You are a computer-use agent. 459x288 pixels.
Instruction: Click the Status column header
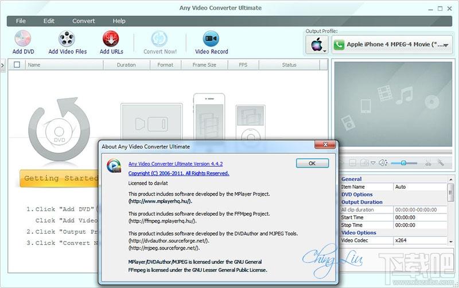289,65
